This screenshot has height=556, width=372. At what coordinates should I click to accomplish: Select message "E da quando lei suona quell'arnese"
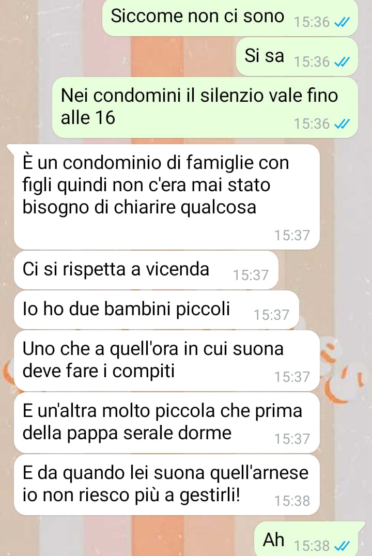coord(167,485)
